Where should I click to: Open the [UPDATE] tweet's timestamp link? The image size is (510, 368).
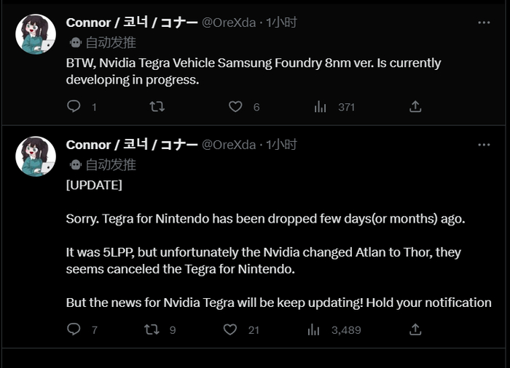point(281,145)
